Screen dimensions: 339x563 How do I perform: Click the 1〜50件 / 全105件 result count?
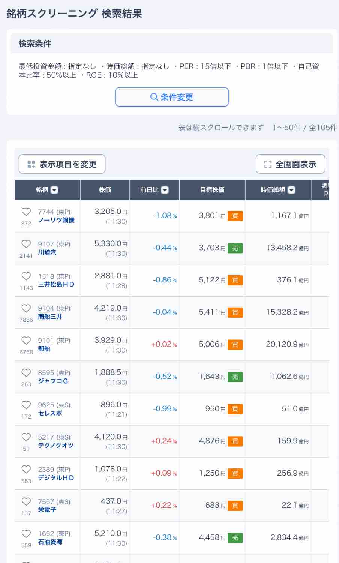tap(305, 128)
